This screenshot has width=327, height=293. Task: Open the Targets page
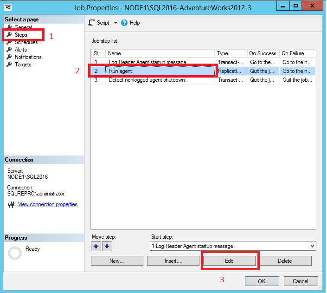(23, 65)
